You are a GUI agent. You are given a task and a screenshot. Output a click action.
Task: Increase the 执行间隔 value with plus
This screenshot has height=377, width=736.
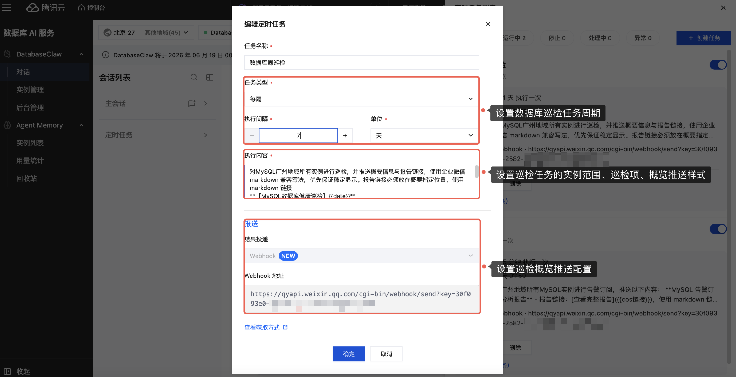tap(345, 135)
